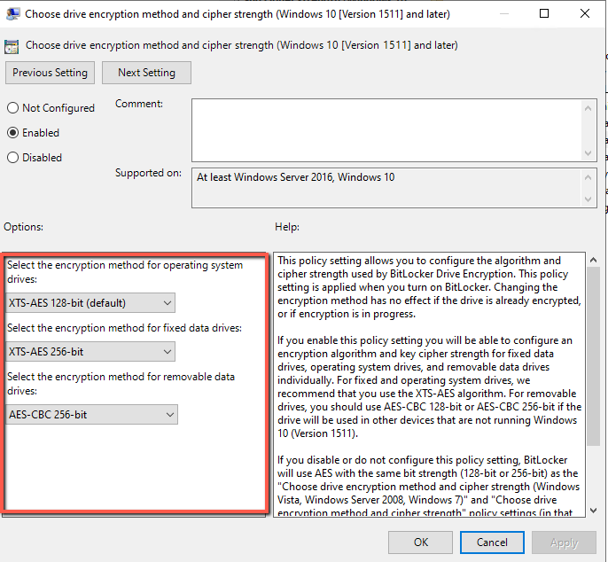Click the Cancel button
Screen dimensions: 608x562
tap(492, 542)
